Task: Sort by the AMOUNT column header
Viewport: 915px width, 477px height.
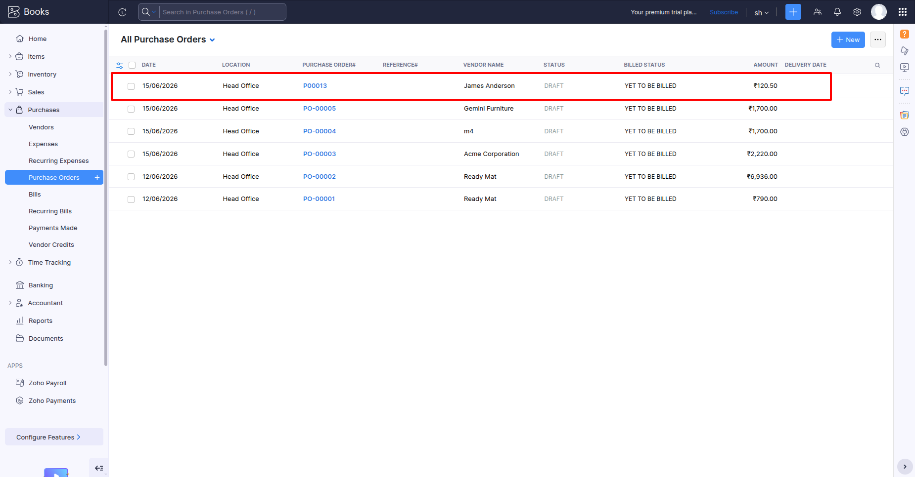Action: (x=766, y=65)
